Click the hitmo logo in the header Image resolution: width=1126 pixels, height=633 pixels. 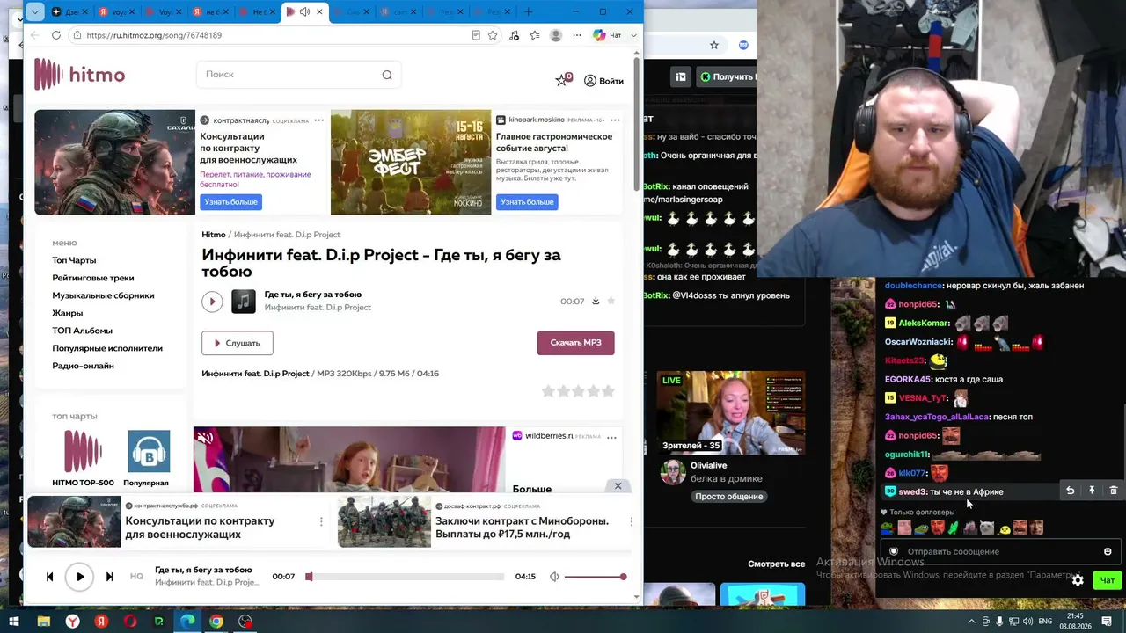pos(79,75)
